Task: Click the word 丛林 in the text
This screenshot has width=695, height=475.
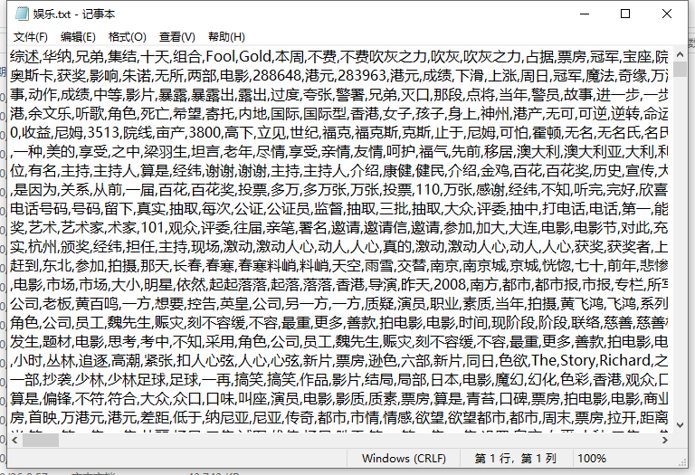Action: [61, 361]
